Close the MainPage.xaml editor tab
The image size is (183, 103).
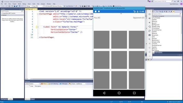tap(36, 9)
